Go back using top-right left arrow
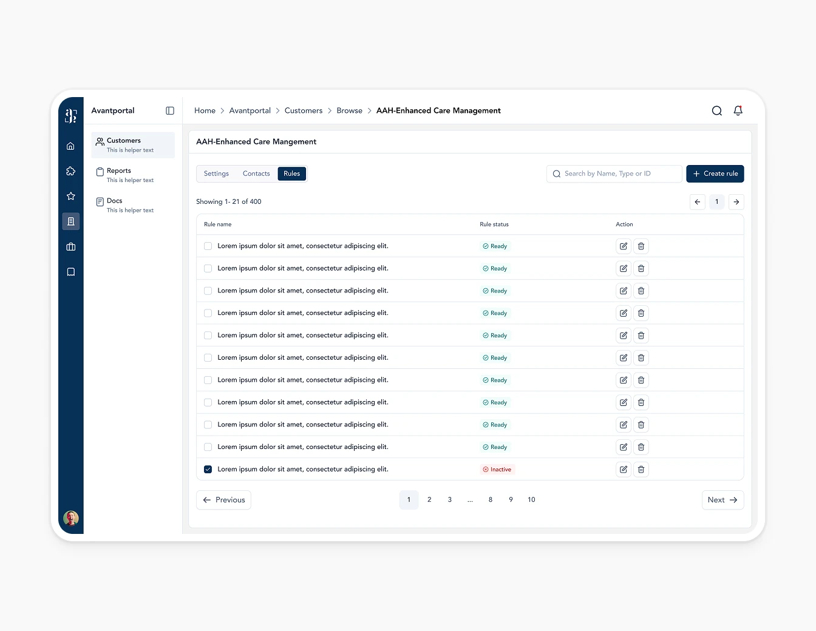The height and width of the screenshot is (631, 816). pos(697,202)
